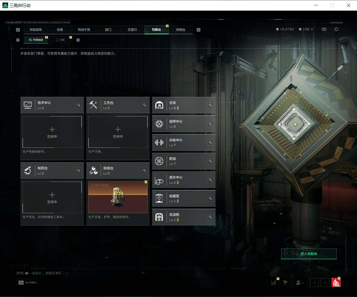357x297 pixels.
Task: Click the 生产药品、针剂和维修工具包 description text
Action: [44, 217]
